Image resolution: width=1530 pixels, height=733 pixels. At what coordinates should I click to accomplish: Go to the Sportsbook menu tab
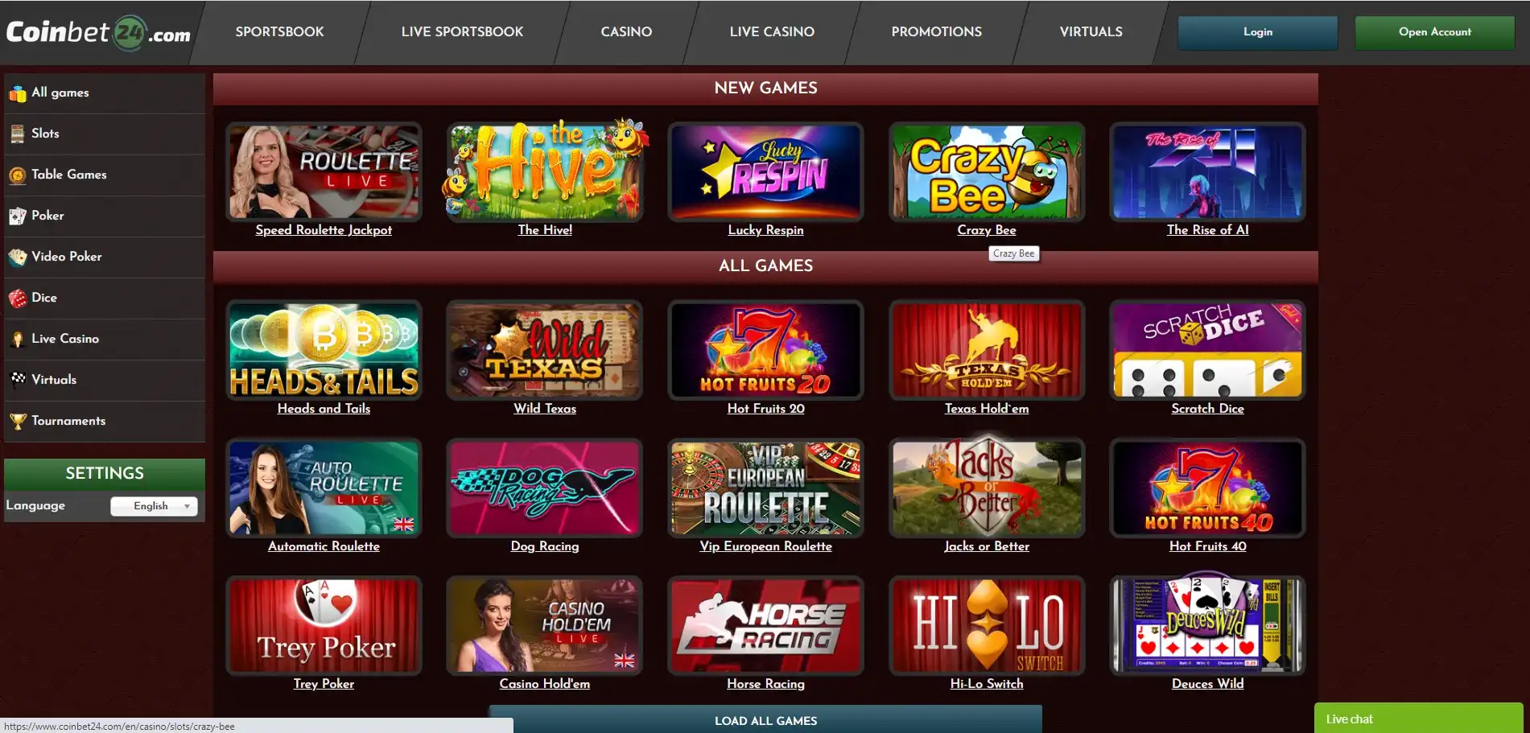click(279, 32)
